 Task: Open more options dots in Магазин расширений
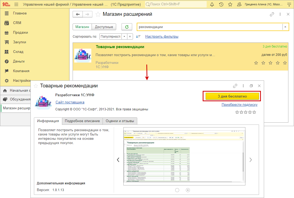coord(280,14)
